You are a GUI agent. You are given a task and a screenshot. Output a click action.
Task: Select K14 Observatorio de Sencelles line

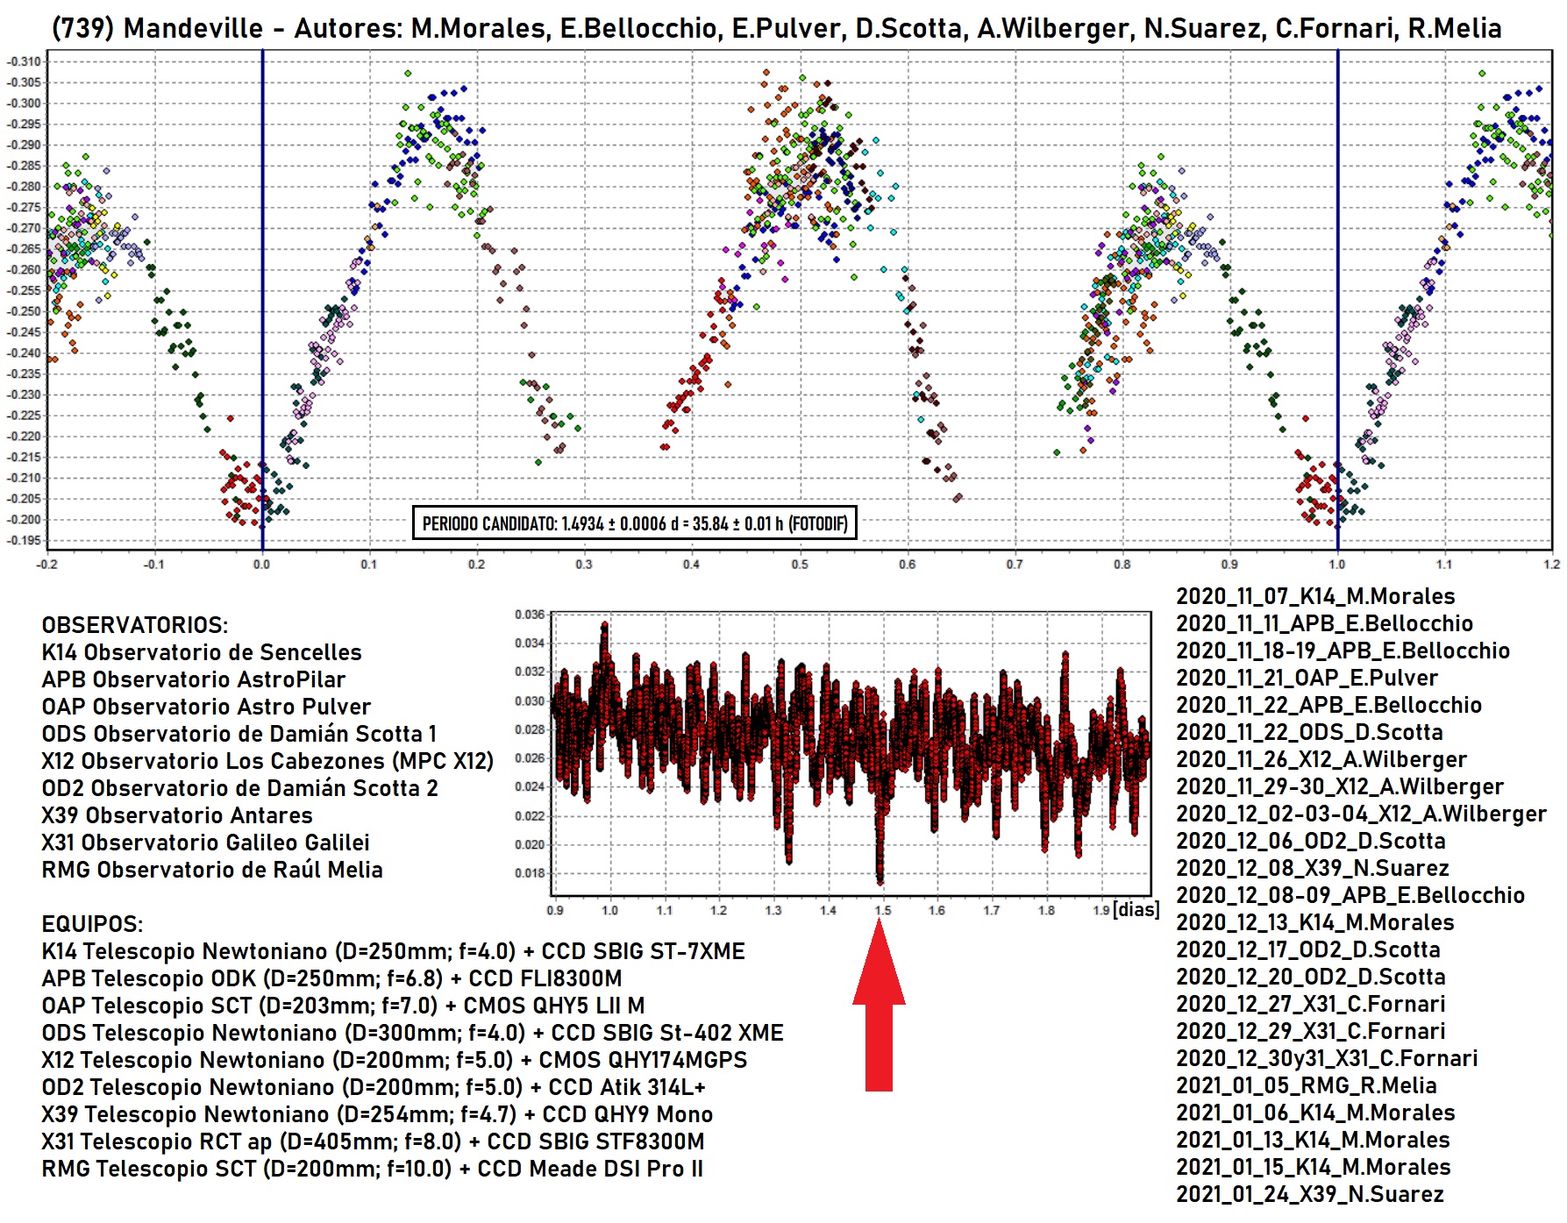pos(202,652)
